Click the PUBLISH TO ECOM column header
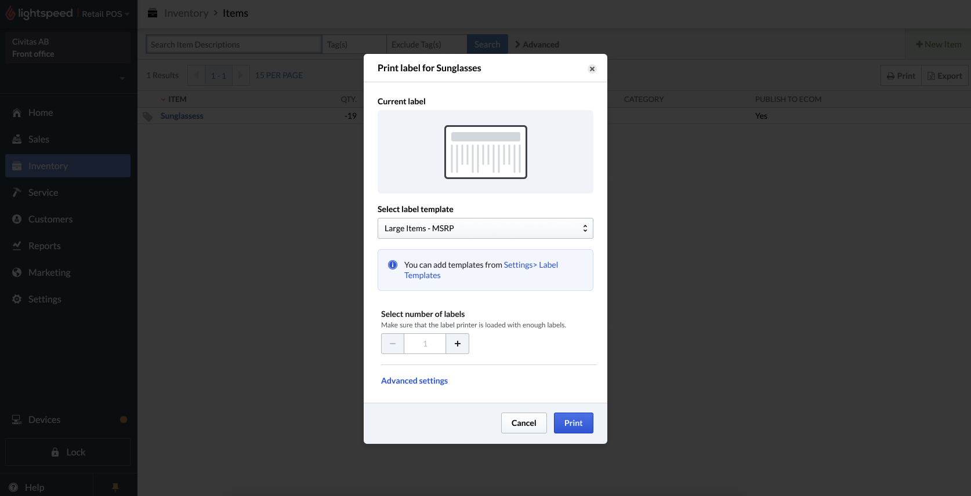 (788, 99)
